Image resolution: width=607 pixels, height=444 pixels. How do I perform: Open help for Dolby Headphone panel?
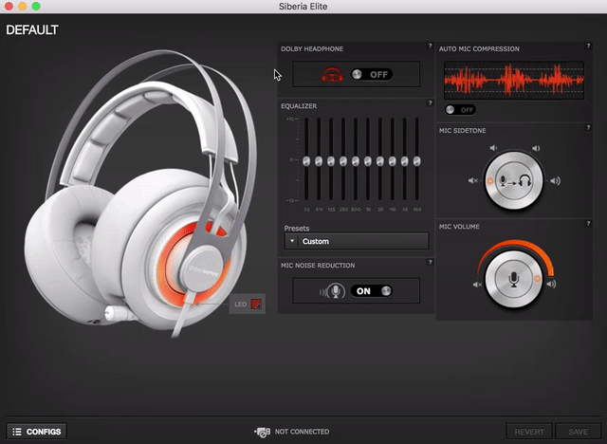430,46
